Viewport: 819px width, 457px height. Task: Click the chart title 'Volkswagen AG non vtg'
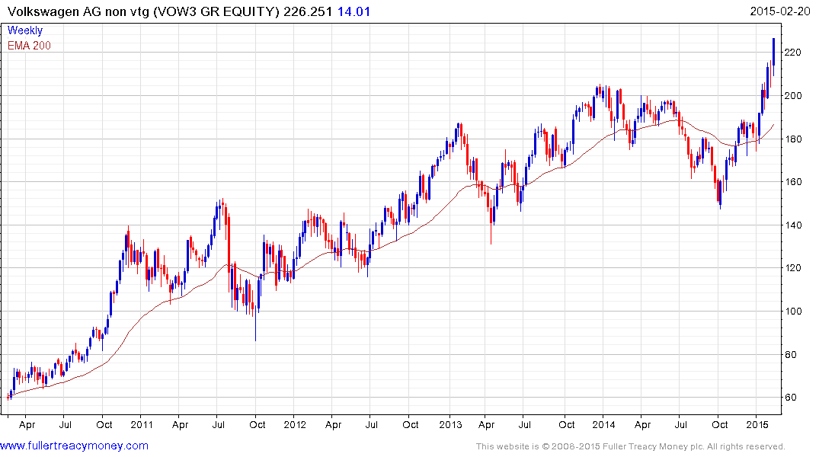[x=78, y=11]
